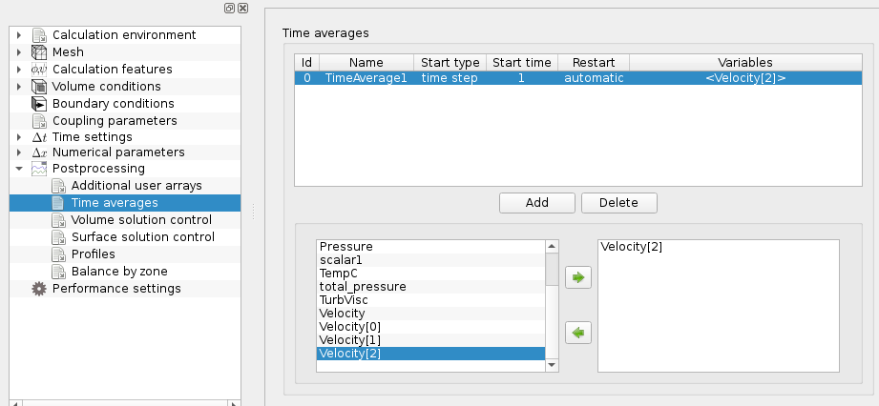Expand the Numerical parameters node
Viewport: 879px width, 406px height.
tap(19, 152)
